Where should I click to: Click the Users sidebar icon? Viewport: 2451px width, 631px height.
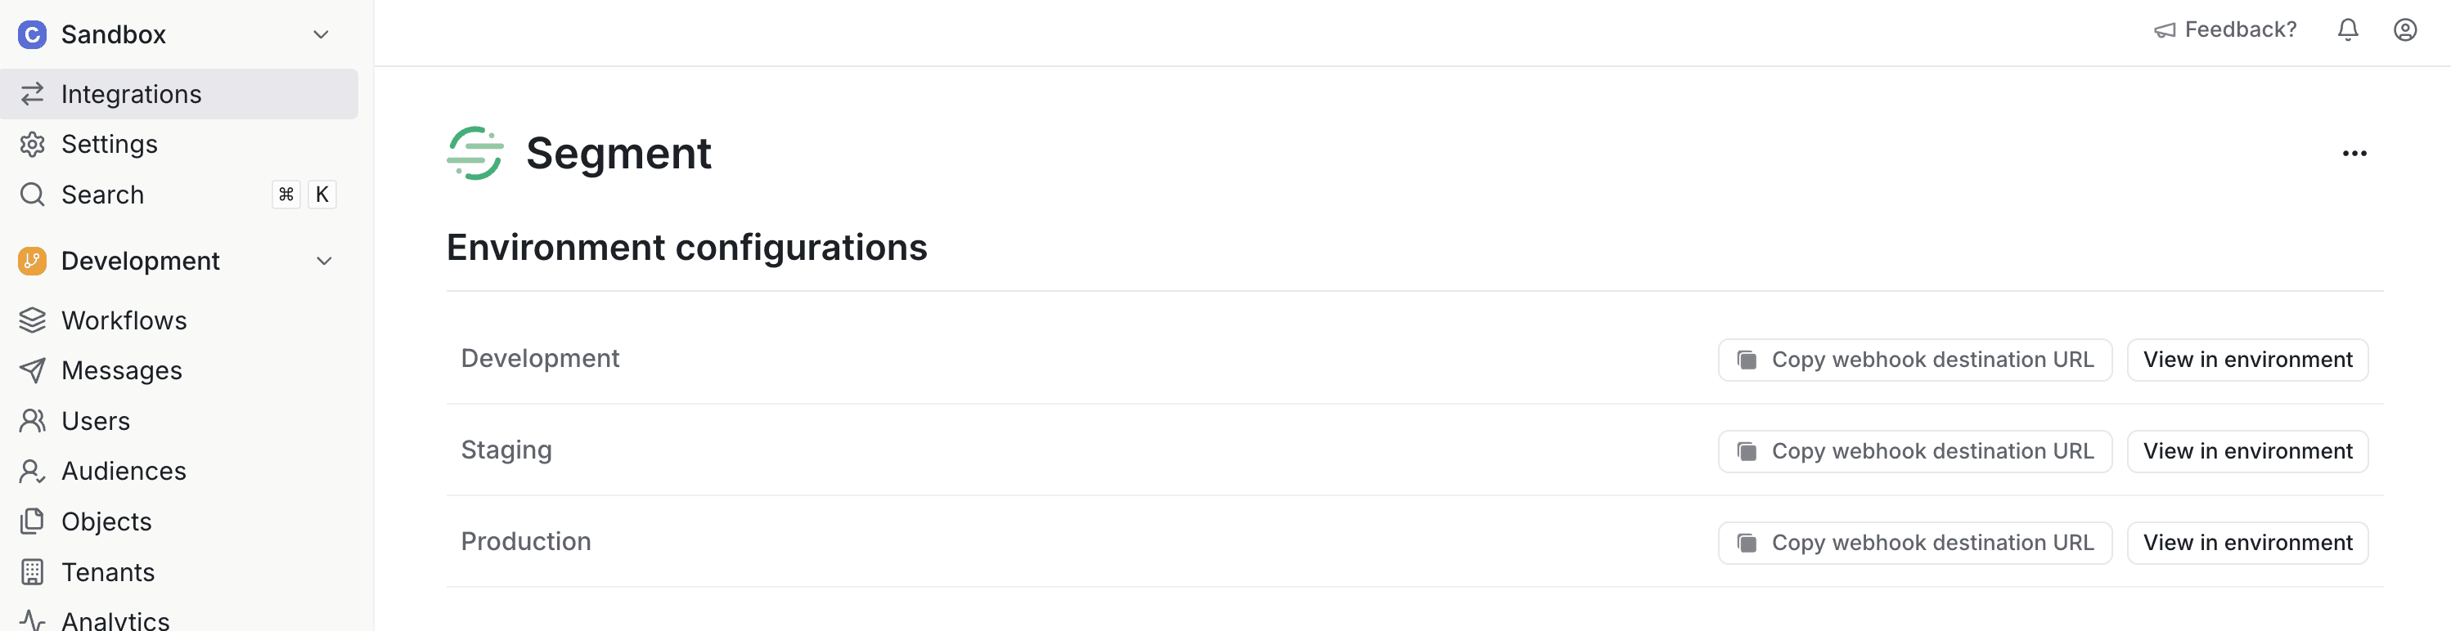(33, 421)
